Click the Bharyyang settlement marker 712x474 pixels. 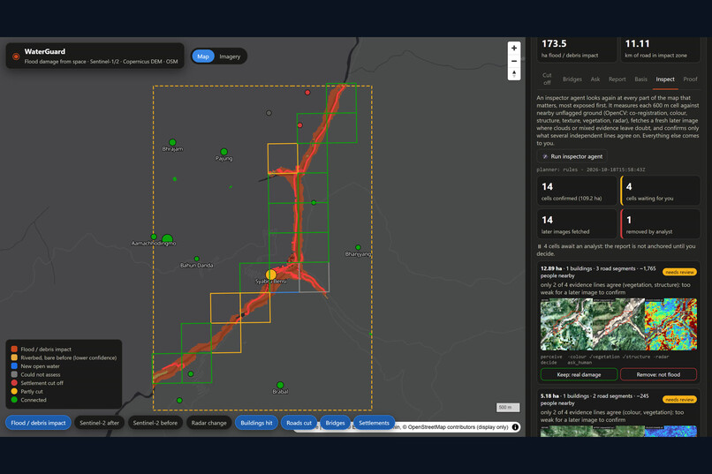click(x=359, y=247)
